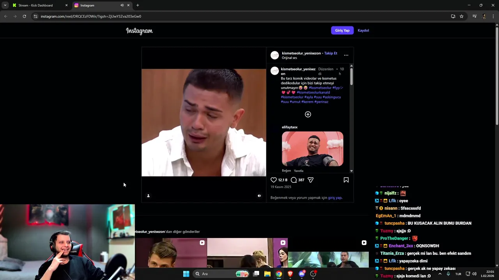The width and height of the screenshot is (499, 280).
Task: Open third related reel thumbnail with palm trees
Action: coord(328,253)
